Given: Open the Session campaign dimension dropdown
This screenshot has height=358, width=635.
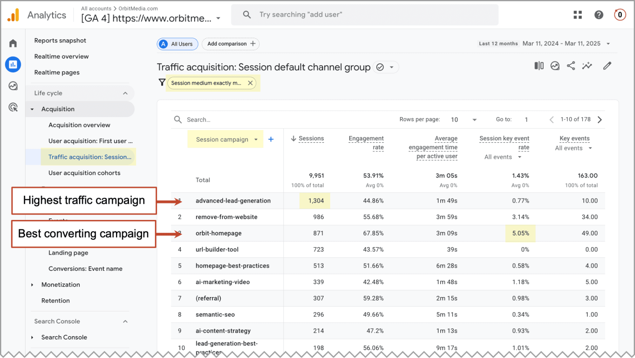Looking at the screenshot, I should [x=256, y=140].
